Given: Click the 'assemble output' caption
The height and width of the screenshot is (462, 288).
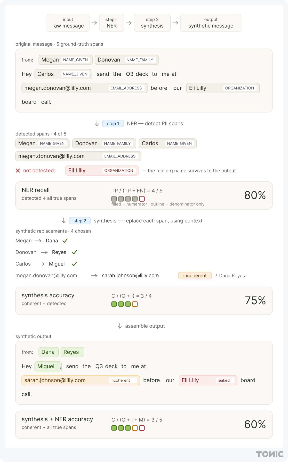Looking at the screenshot, I should (145, 326).
